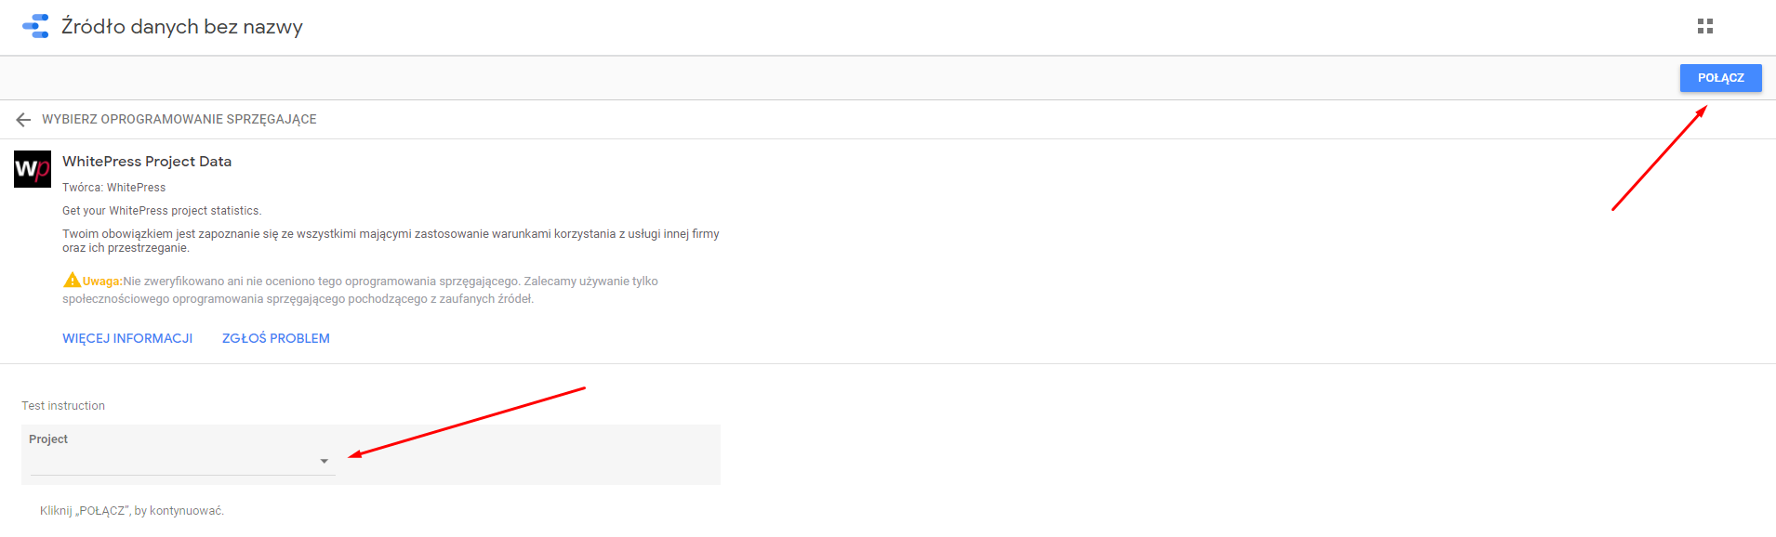
Task: Go back using the left arrow icon
Action: pyautogui.click(x=23, y=120)
